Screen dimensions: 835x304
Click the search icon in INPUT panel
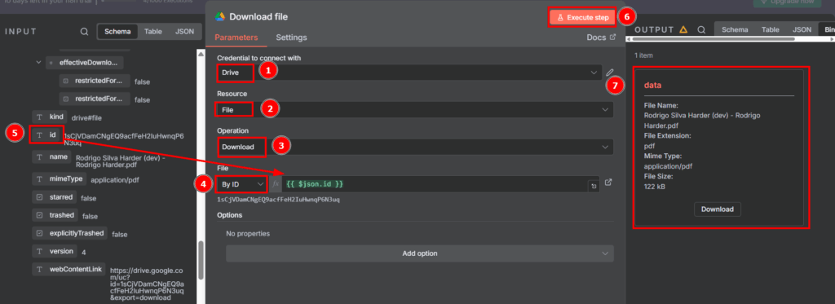coord(84,32)
